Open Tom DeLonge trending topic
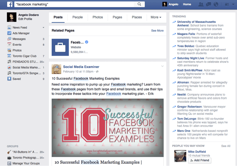Image resolution: width=237 pixels, height=166 pixels. point(187,119)
